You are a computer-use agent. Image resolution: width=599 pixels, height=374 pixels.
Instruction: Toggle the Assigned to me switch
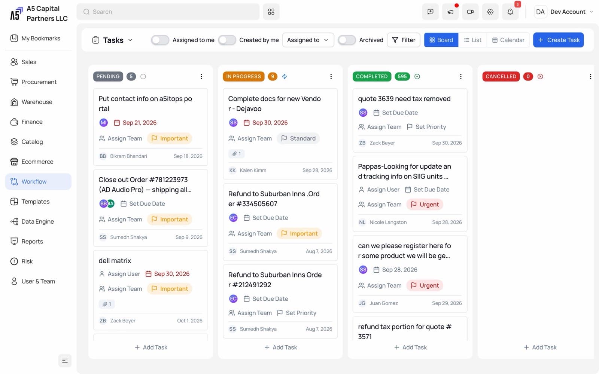(160, 40)
